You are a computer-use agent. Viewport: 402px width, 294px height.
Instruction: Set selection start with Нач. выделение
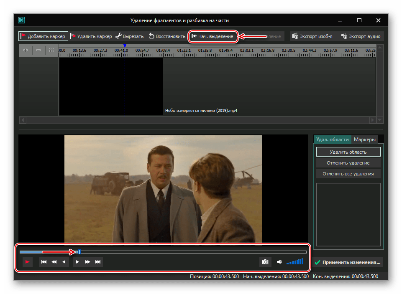(212, 36)
